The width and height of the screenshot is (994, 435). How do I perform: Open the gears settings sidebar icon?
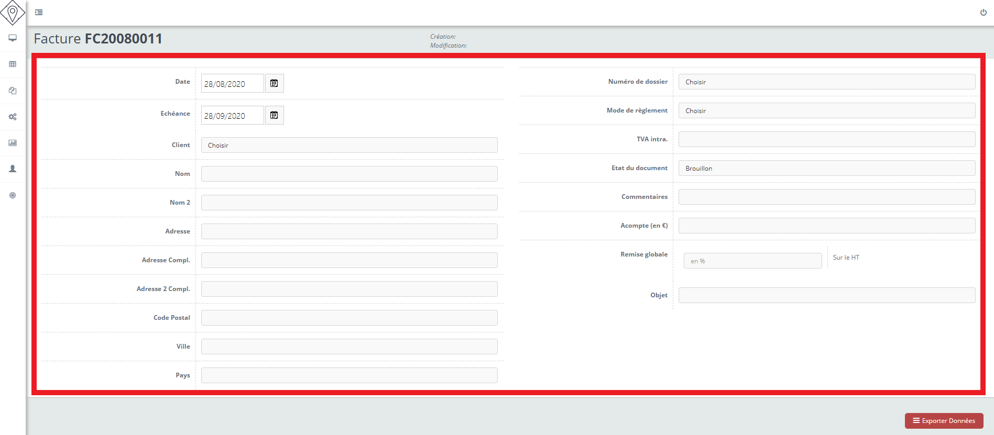point(13,117)
